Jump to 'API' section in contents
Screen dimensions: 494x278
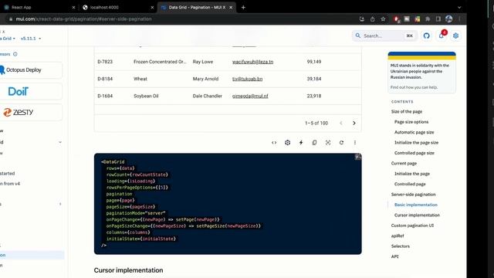pos(394,256)
